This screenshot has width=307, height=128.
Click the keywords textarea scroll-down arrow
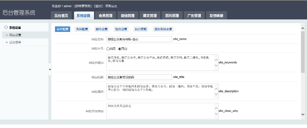pyautogui.click(x=216, y=65)
